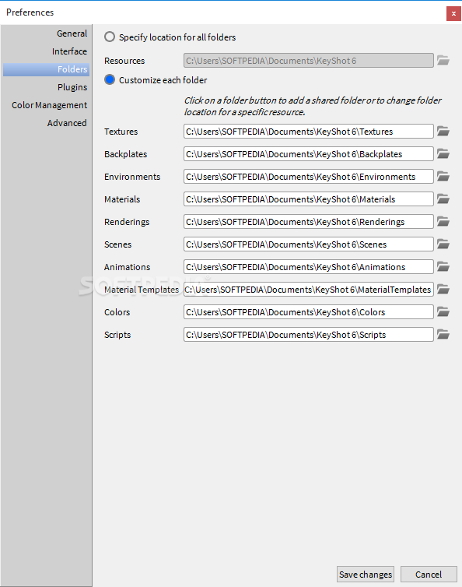Click the Colors path field
Image resolution: width=462 pixels, height=587 pixels.
309,312
